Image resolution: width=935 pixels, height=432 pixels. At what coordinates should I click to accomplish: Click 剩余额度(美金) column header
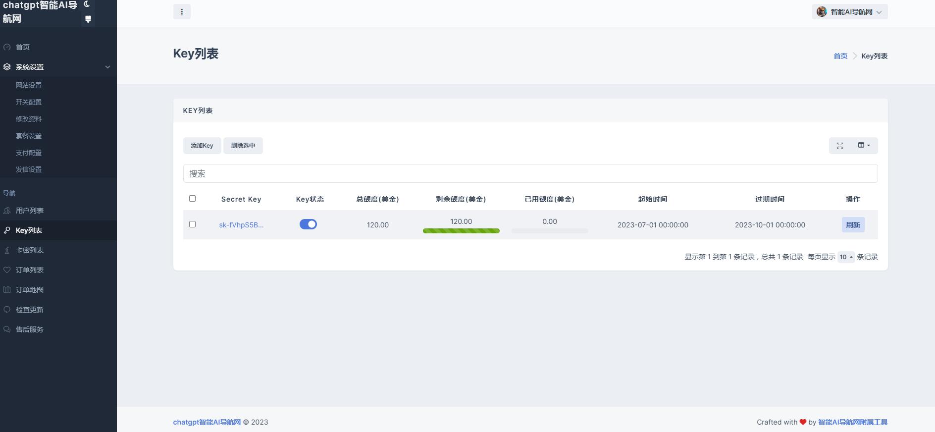[x=461, y=199]
